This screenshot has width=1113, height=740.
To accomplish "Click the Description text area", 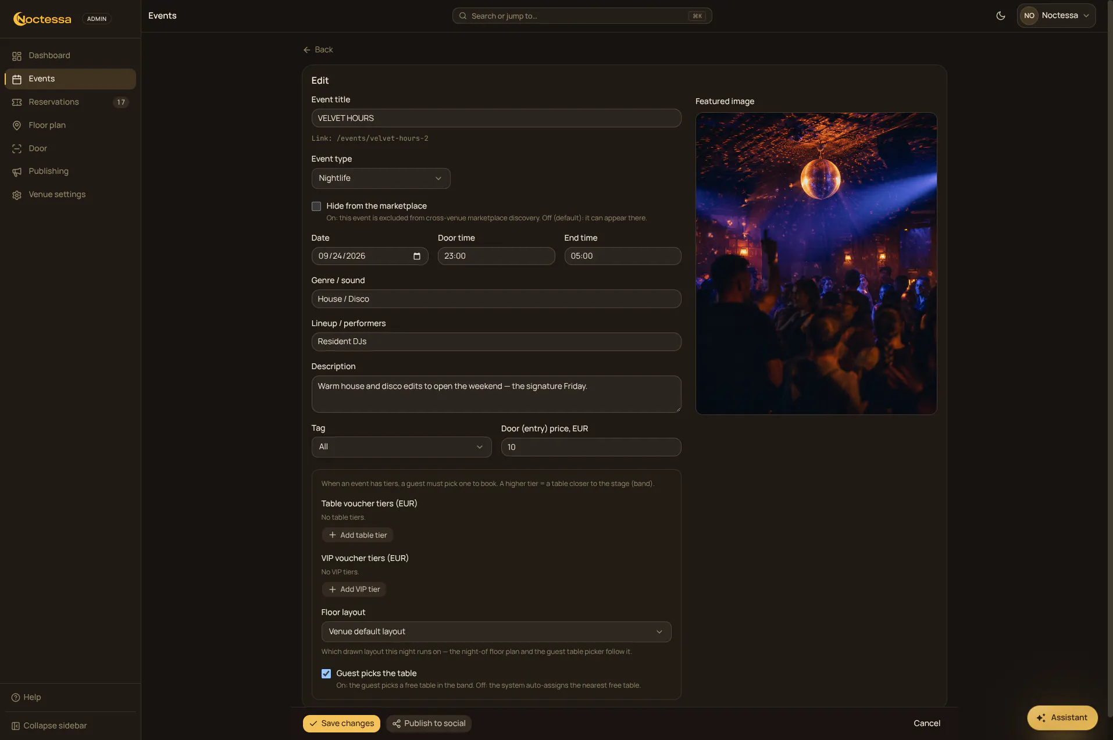I will (x=496, y=394).
